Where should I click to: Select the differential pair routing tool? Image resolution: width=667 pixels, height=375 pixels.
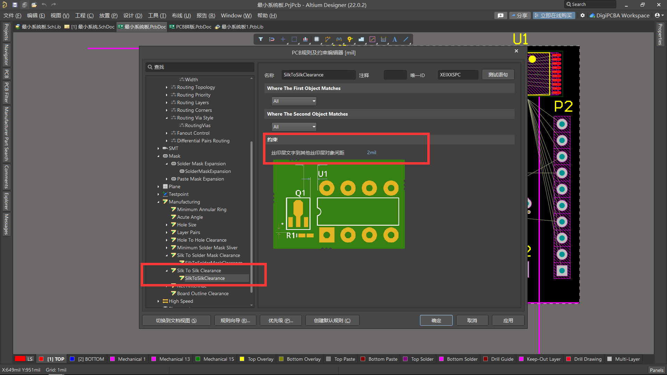339,39
